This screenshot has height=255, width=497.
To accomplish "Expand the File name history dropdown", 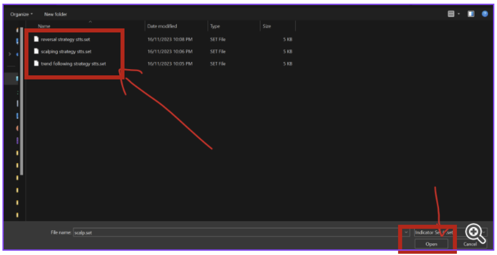I will point(406,233).
